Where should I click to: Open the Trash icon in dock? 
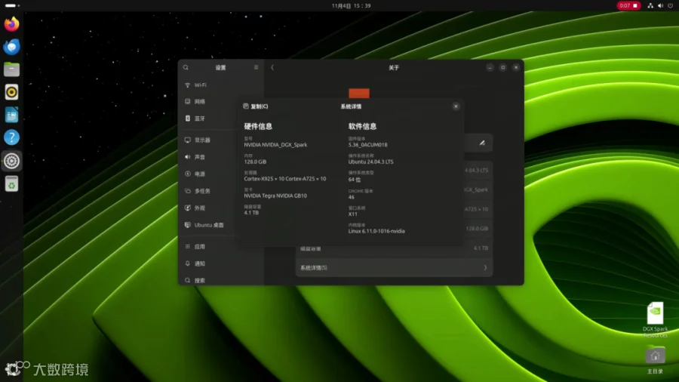click(11, 183)
